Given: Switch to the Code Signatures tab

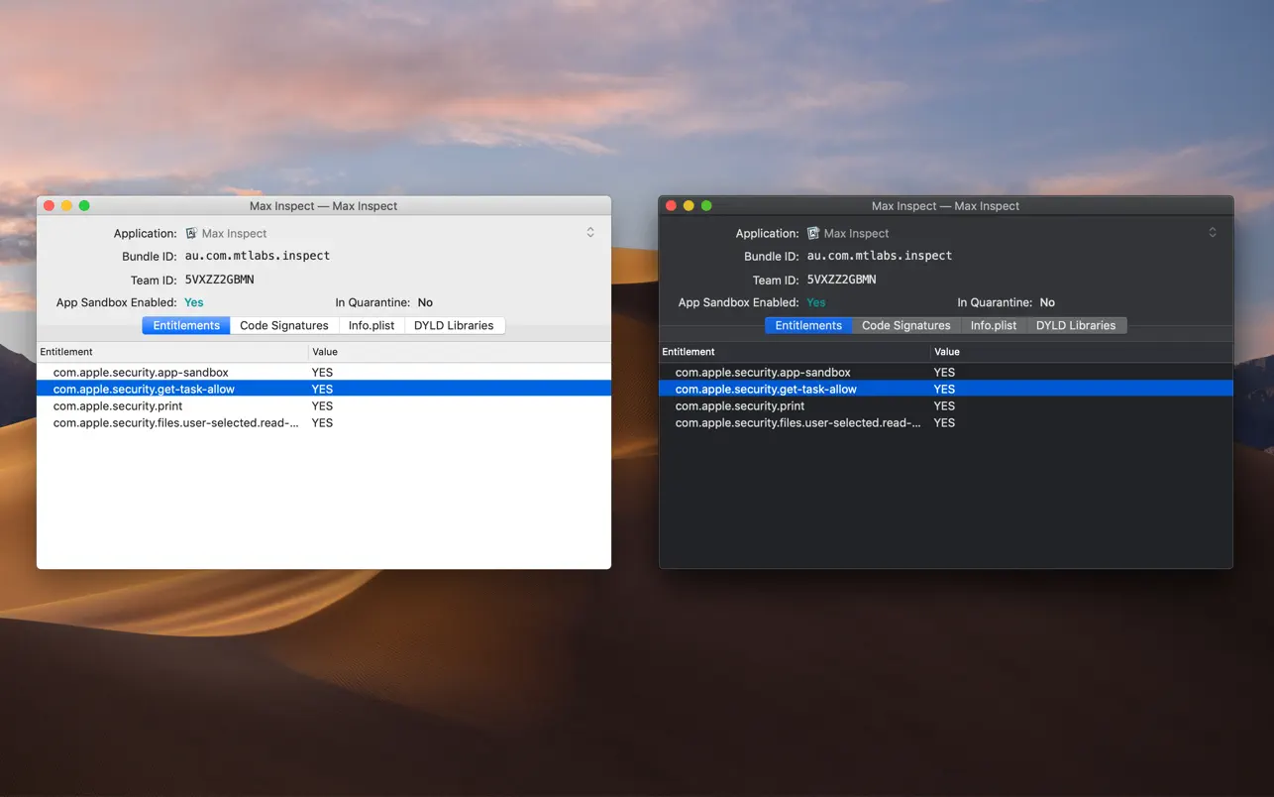Looking at the screenshot, I should (283, 324).
